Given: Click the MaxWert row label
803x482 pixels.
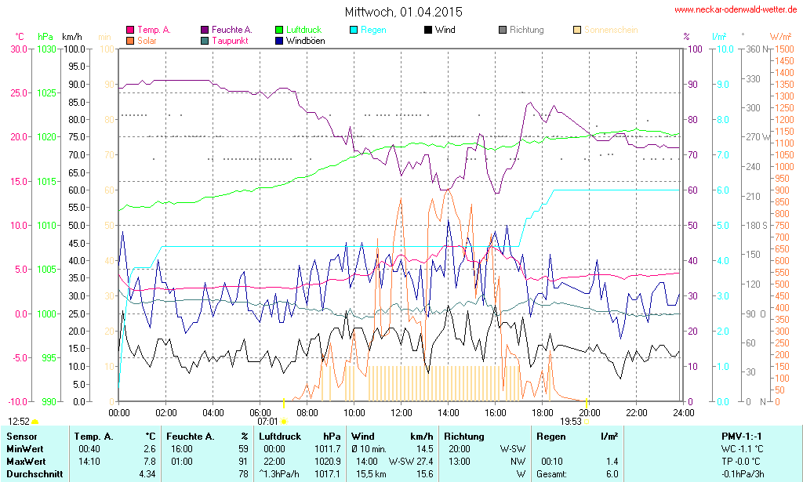Looking at the screenshot, I should coord(25,461).
